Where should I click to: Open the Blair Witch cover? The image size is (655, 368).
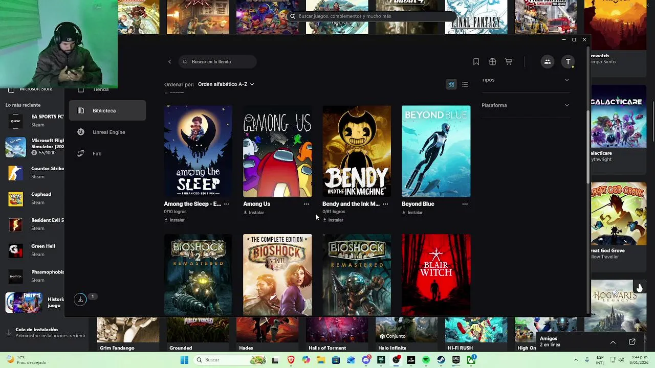tap(436, 275)
